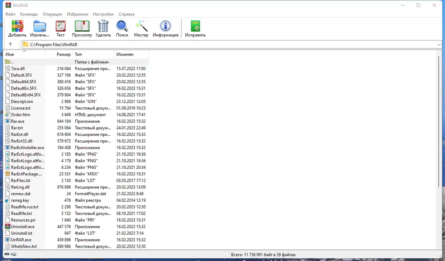The width and height of the screenshot is (445, 261).
Task: Click the key icon in status bar
Action: 13,254
